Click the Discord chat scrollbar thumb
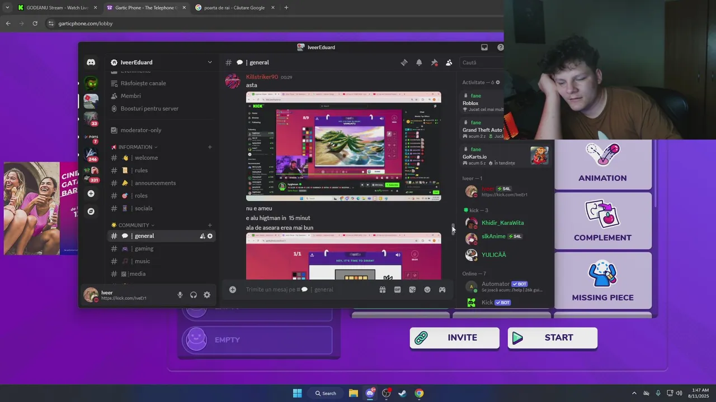This screenshot has height=402, width=716. [454, 229]
